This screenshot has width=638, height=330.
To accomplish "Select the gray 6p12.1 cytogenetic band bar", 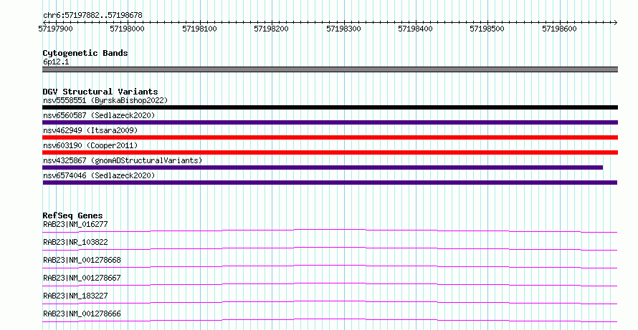I will pos(330,69).
